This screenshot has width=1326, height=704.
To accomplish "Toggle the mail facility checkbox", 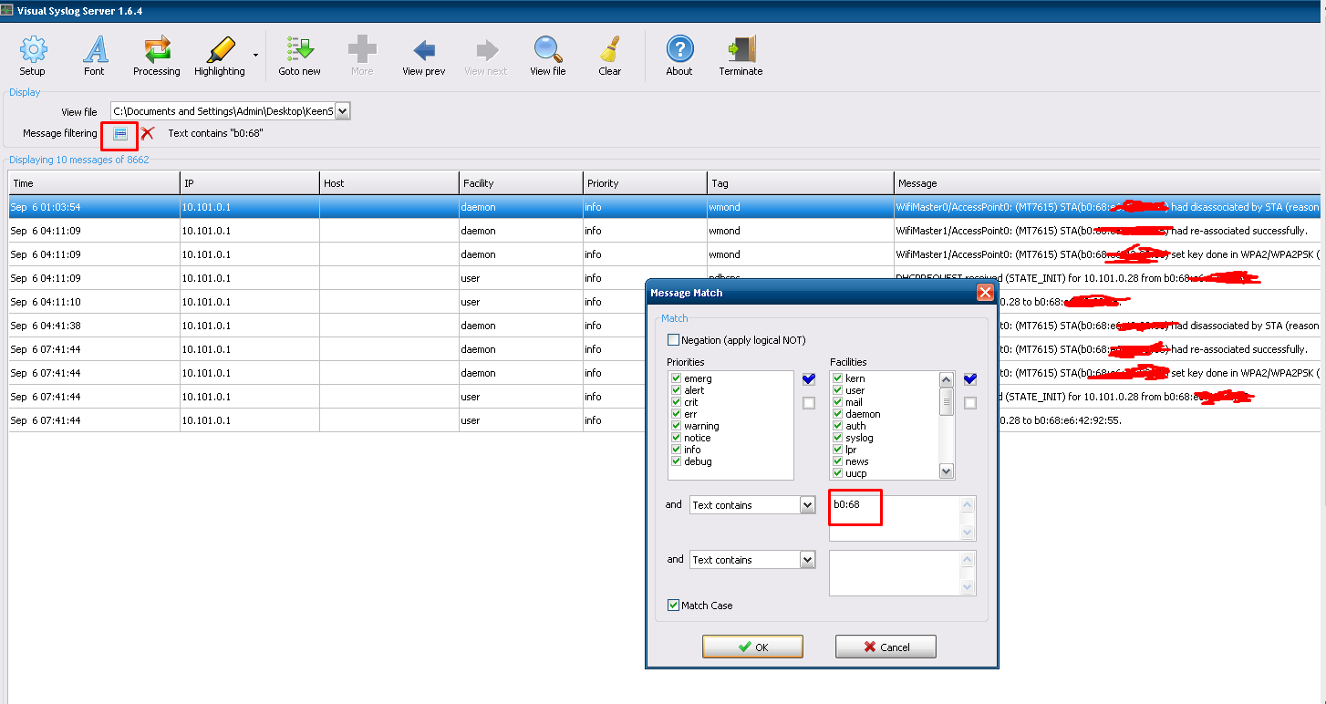I will (x=837, y=402).
